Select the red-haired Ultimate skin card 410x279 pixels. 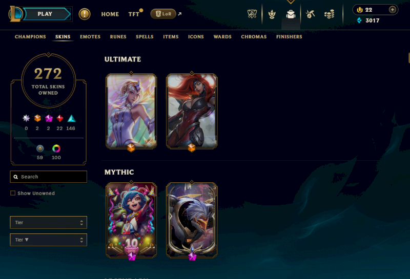coord(192,111)
